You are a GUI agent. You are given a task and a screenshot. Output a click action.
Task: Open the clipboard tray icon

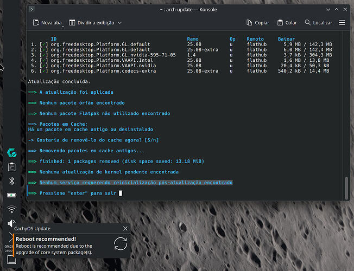[x=11, y=167]
